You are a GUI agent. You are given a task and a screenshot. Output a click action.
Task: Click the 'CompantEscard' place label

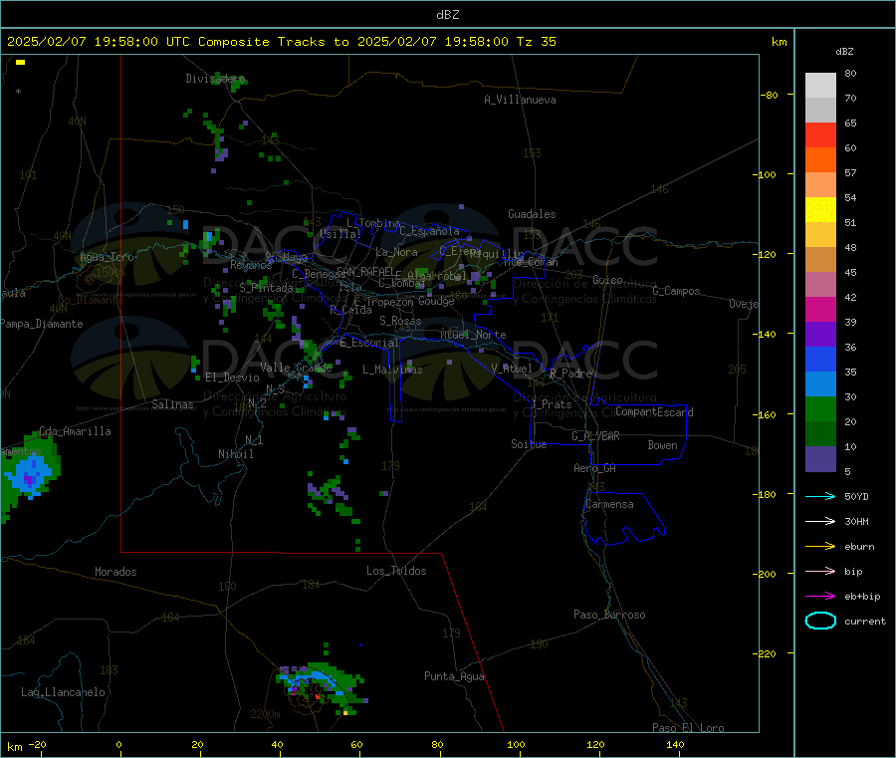(654, 411)
